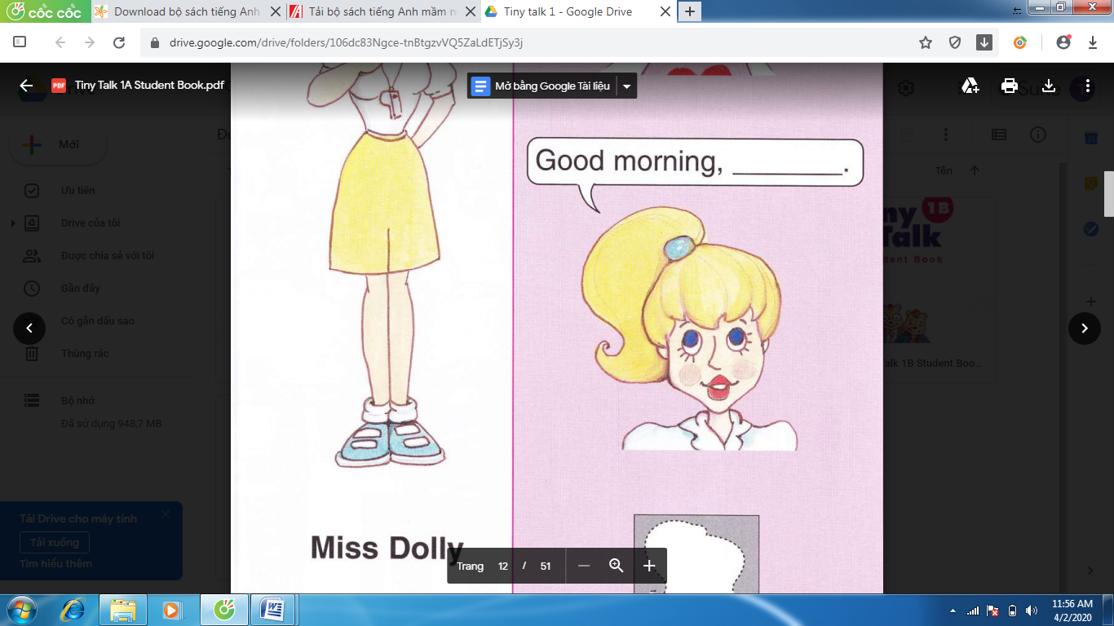Close the Tiny talk 1 - Google Drive tab
The image size is (1114, 626).
(x=665, y=11)
